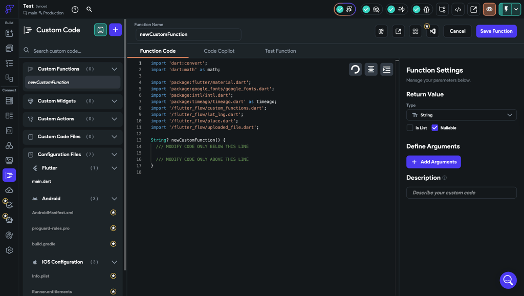Click the boilerplate grid icon in function header

(416, 31)
